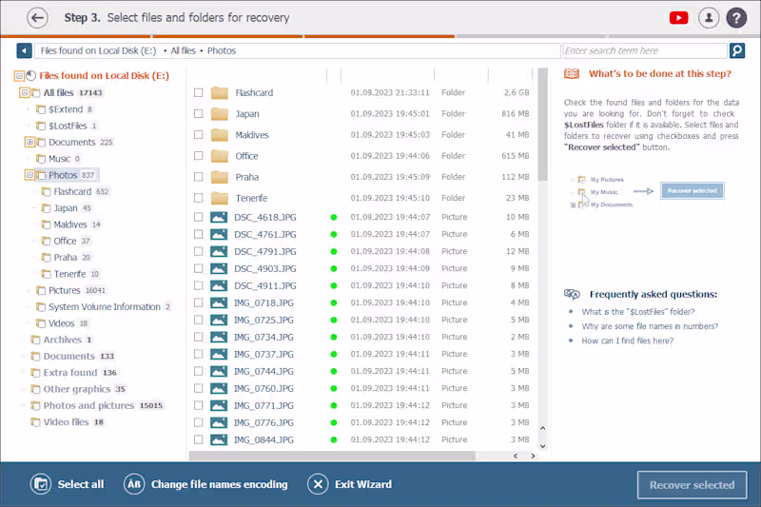This screenshot has height=507, width=761.
Task: Tick the checkbox for IMG_0771.JPG
Action: click(199, 405)
